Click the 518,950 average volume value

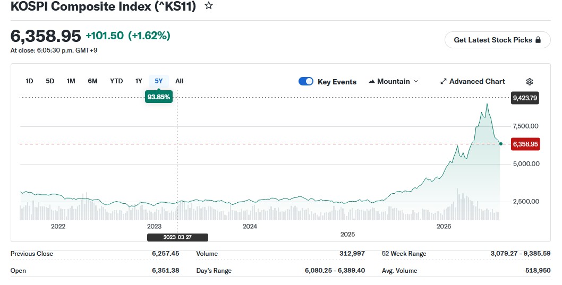pos(538,271)
